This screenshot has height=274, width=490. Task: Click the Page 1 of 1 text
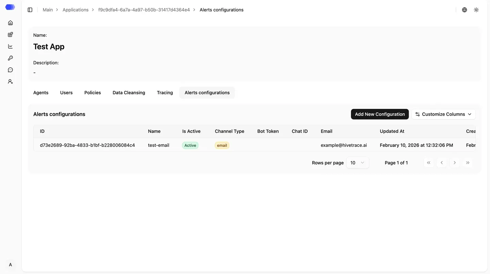click(x=396, y=163)
